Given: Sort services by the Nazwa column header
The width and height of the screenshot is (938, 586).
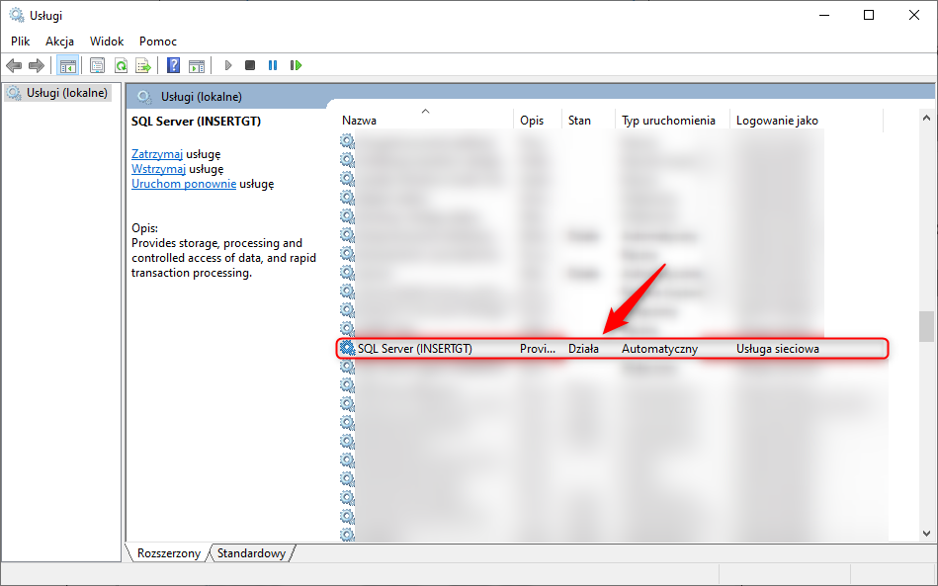Looking at the screenshot, I should pos(427,121).
